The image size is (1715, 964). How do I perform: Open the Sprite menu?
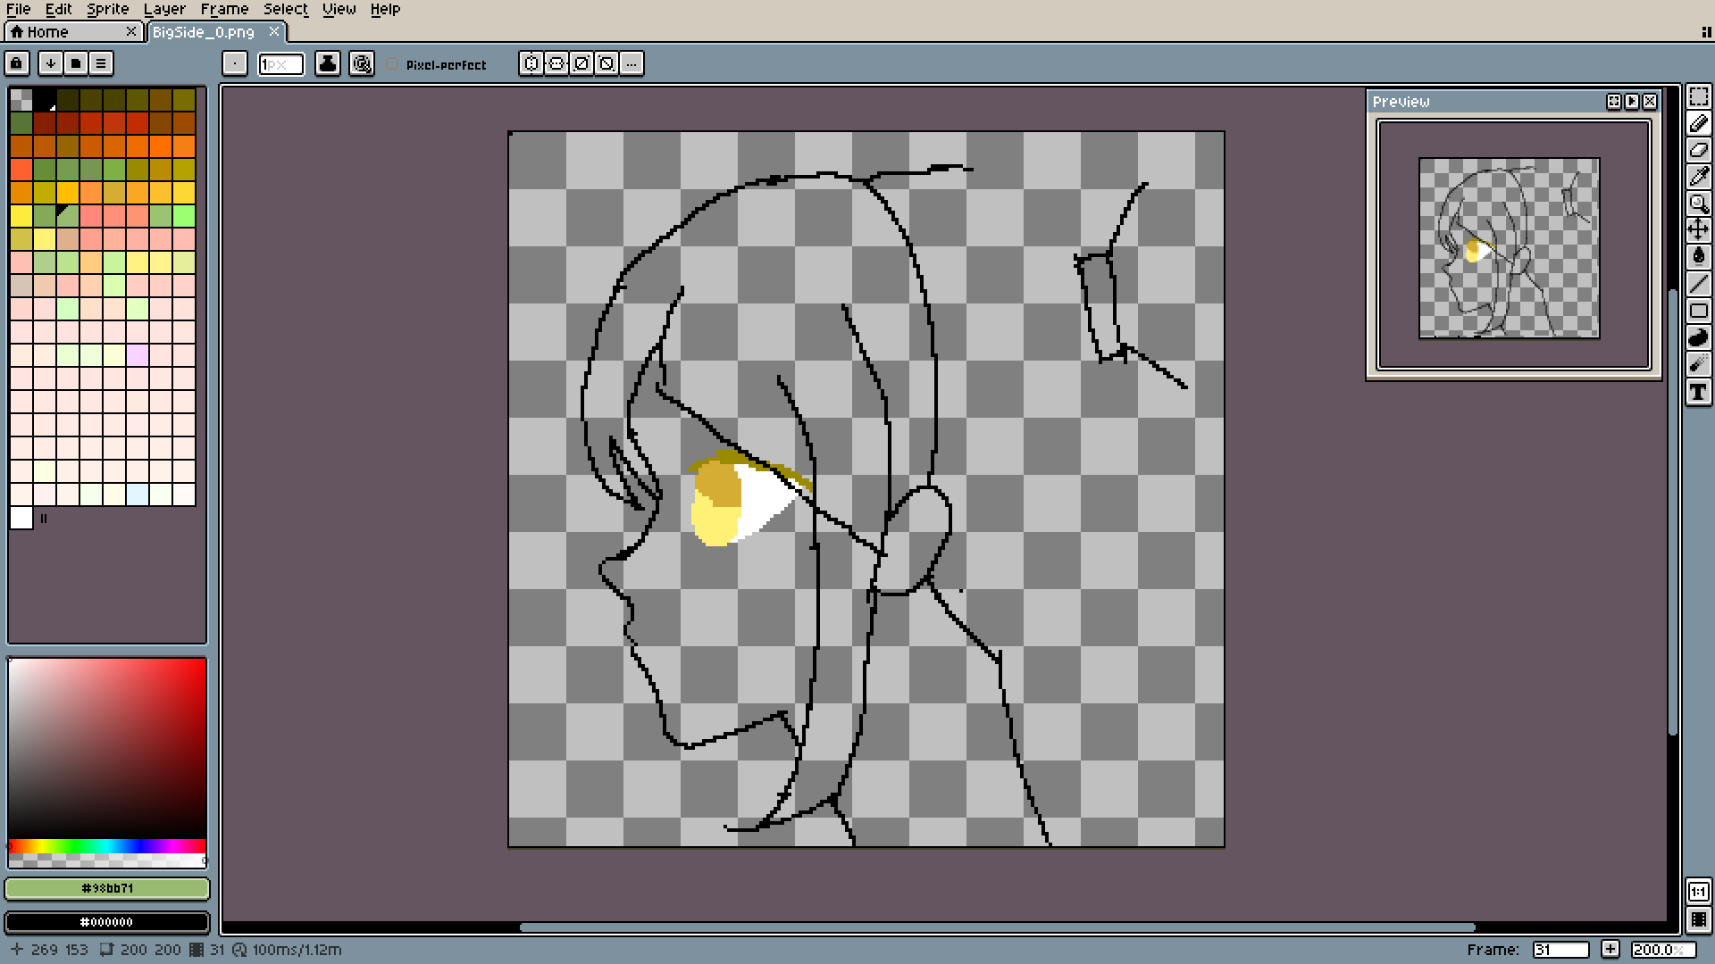107,9
